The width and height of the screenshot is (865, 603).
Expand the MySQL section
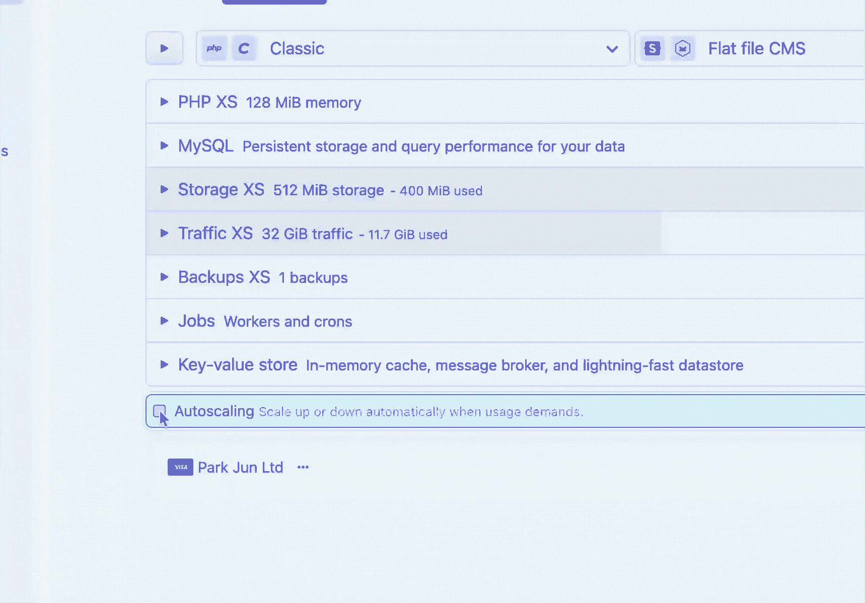click(164, 145)
